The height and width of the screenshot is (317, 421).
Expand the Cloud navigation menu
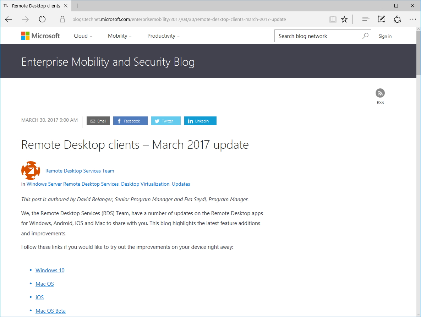coord(82,35)
